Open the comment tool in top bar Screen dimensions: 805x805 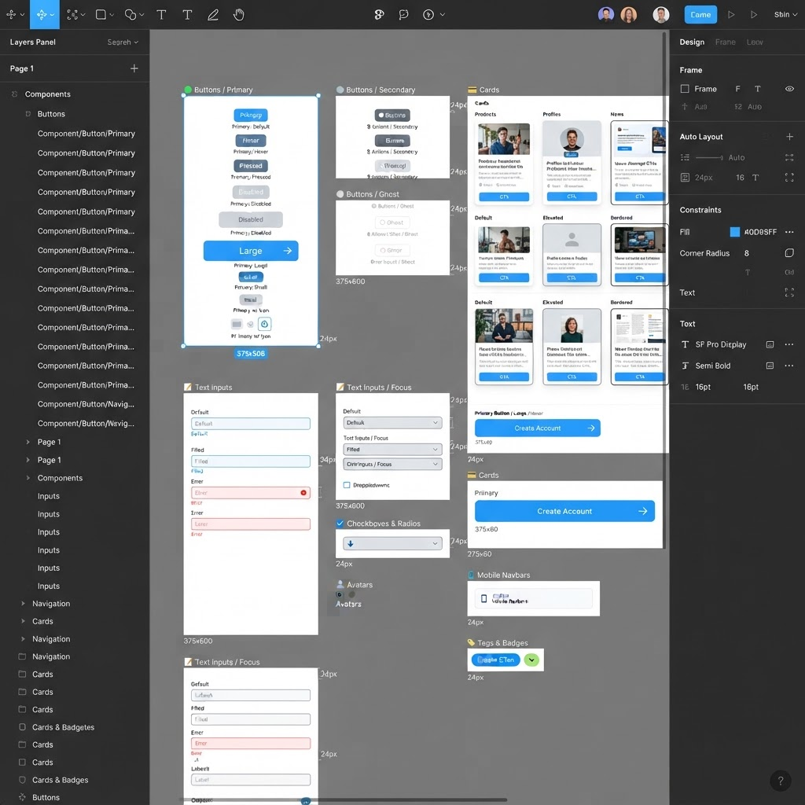(403, 15)
